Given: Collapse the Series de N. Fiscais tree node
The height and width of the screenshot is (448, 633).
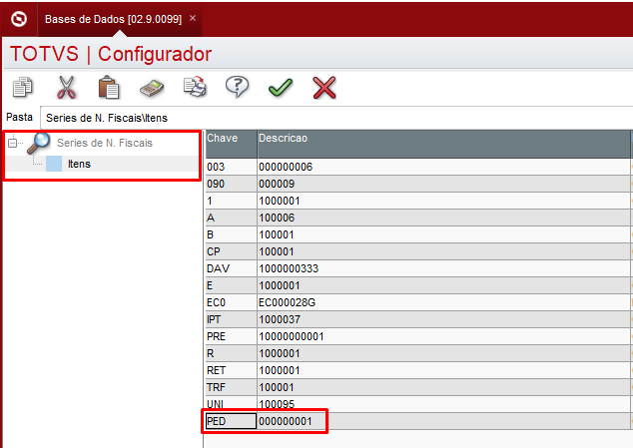Looking at the screenshot, I should point(13,143).
